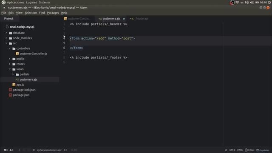The height and width of the screenshot is (153, 272).
Task: Place cursor on the include partials/_header line
Action: 98,24
